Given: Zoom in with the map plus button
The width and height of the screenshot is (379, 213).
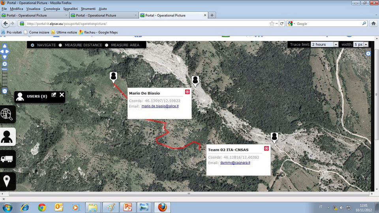Looking at the screenshot, I should click(5, 64).
